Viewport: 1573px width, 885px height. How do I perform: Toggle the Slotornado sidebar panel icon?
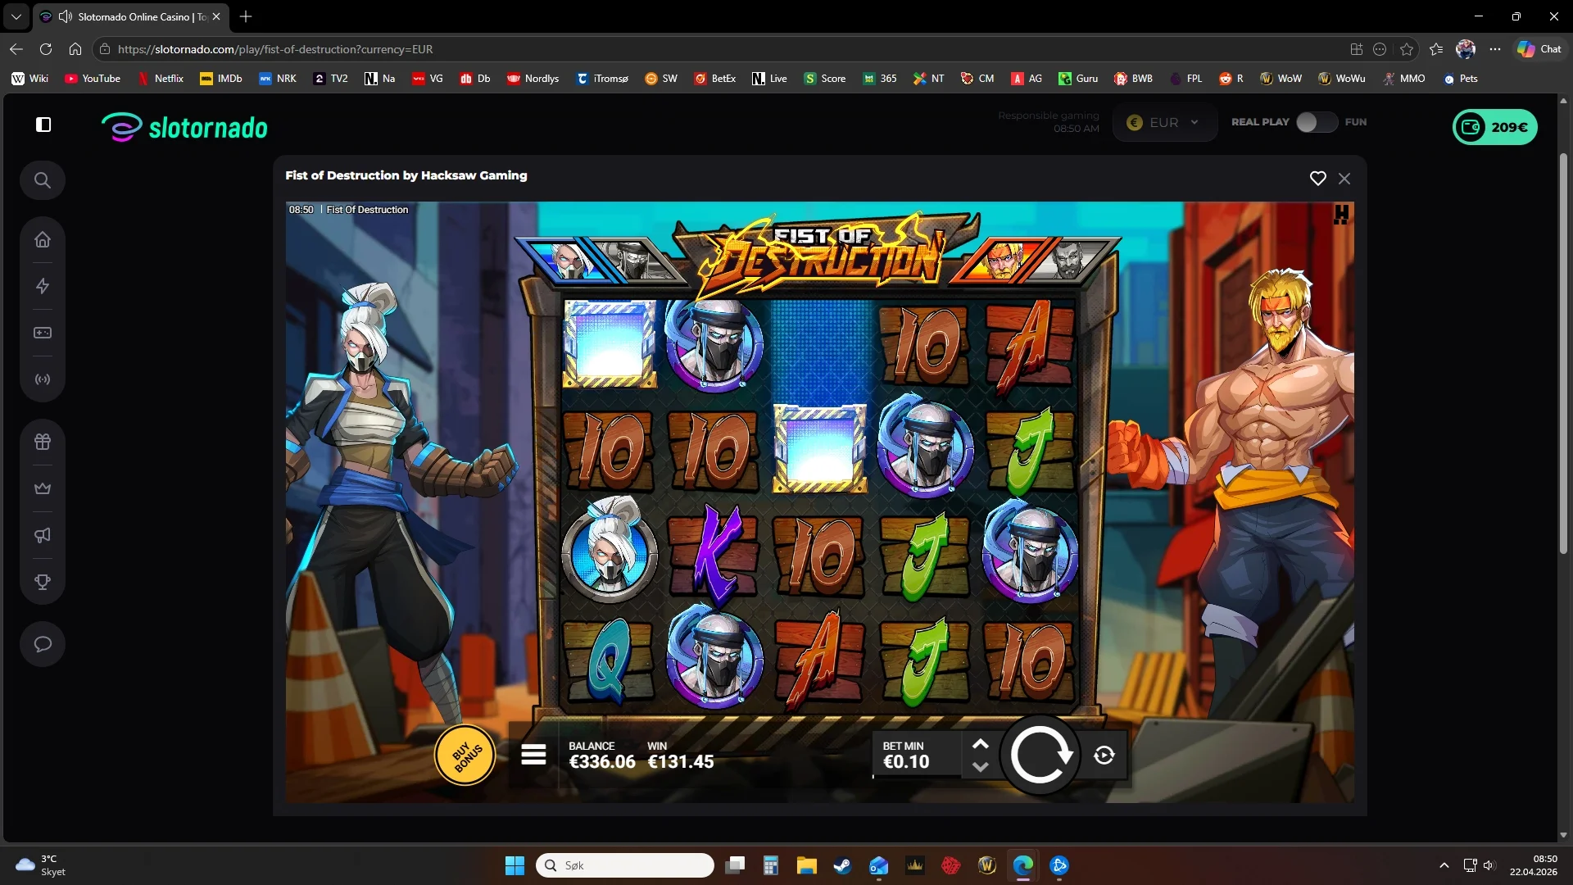(x=43, y=125)
